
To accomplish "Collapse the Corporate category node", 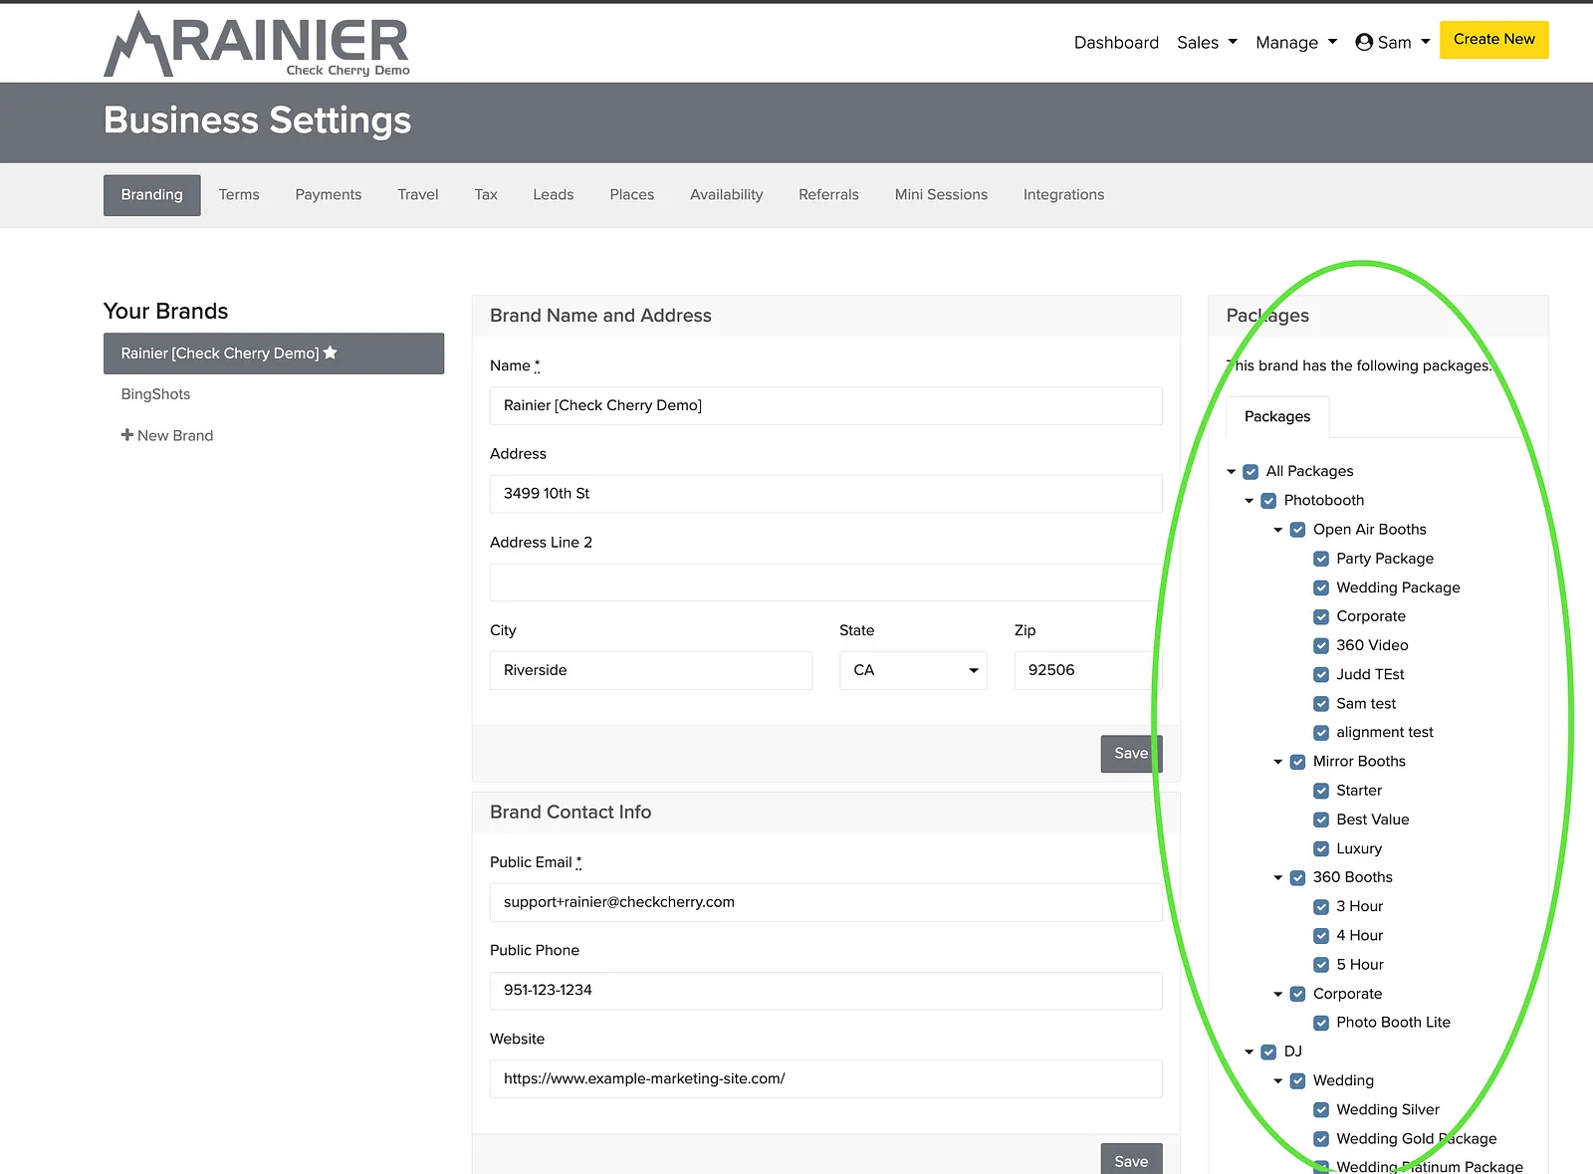I will pyautogui.click(x=1278, y=994).
